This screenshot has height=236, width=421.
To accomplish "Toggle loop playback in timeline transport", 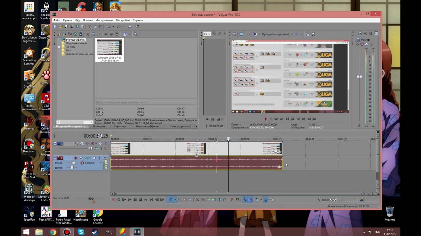I will tap(119, 199).
